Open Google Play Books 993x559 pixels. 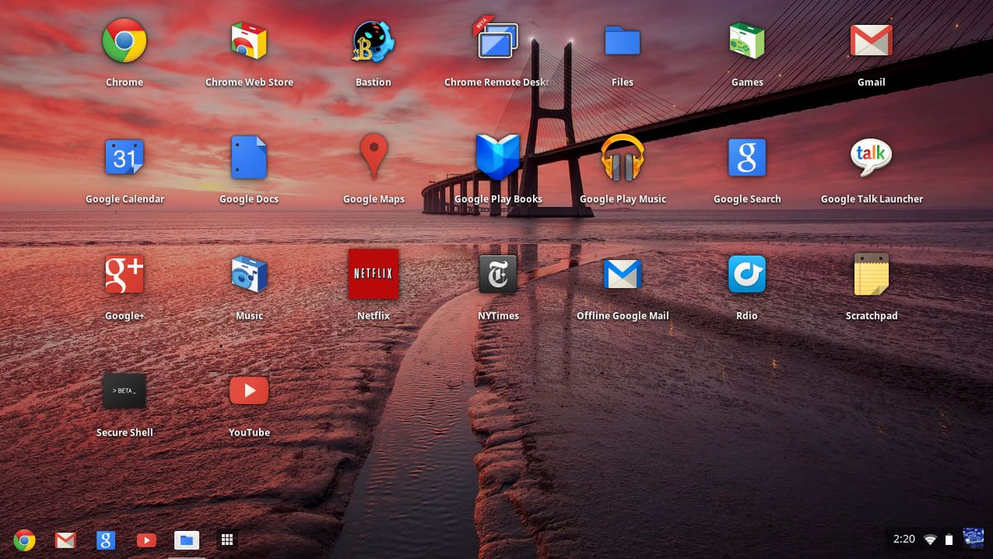497,157
